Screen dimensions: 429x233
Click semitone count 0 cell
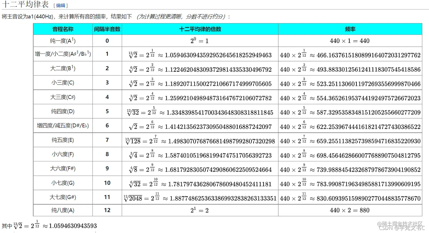(x=107, y=41)
